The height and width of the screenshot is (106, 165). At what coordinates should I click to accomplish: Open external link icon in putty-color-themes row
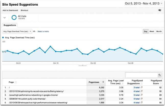[x=142, y=99]
